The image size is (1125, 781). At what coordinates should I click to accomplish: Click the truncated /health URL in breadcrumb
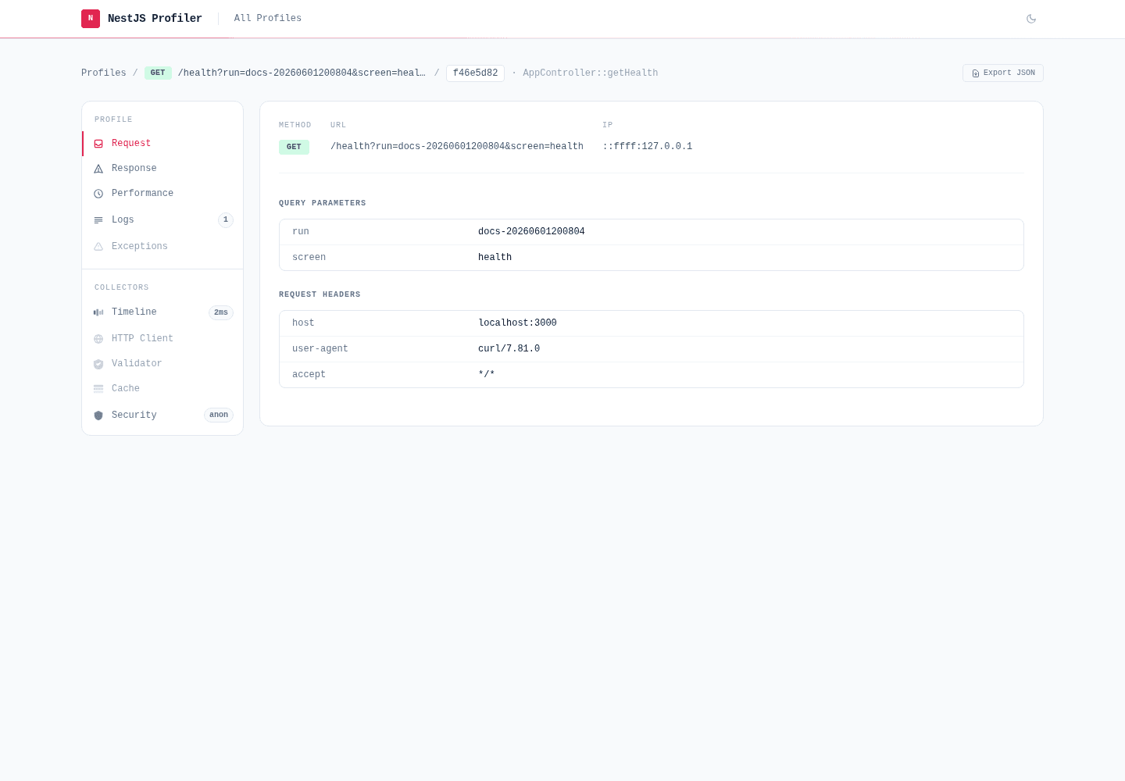302,73
